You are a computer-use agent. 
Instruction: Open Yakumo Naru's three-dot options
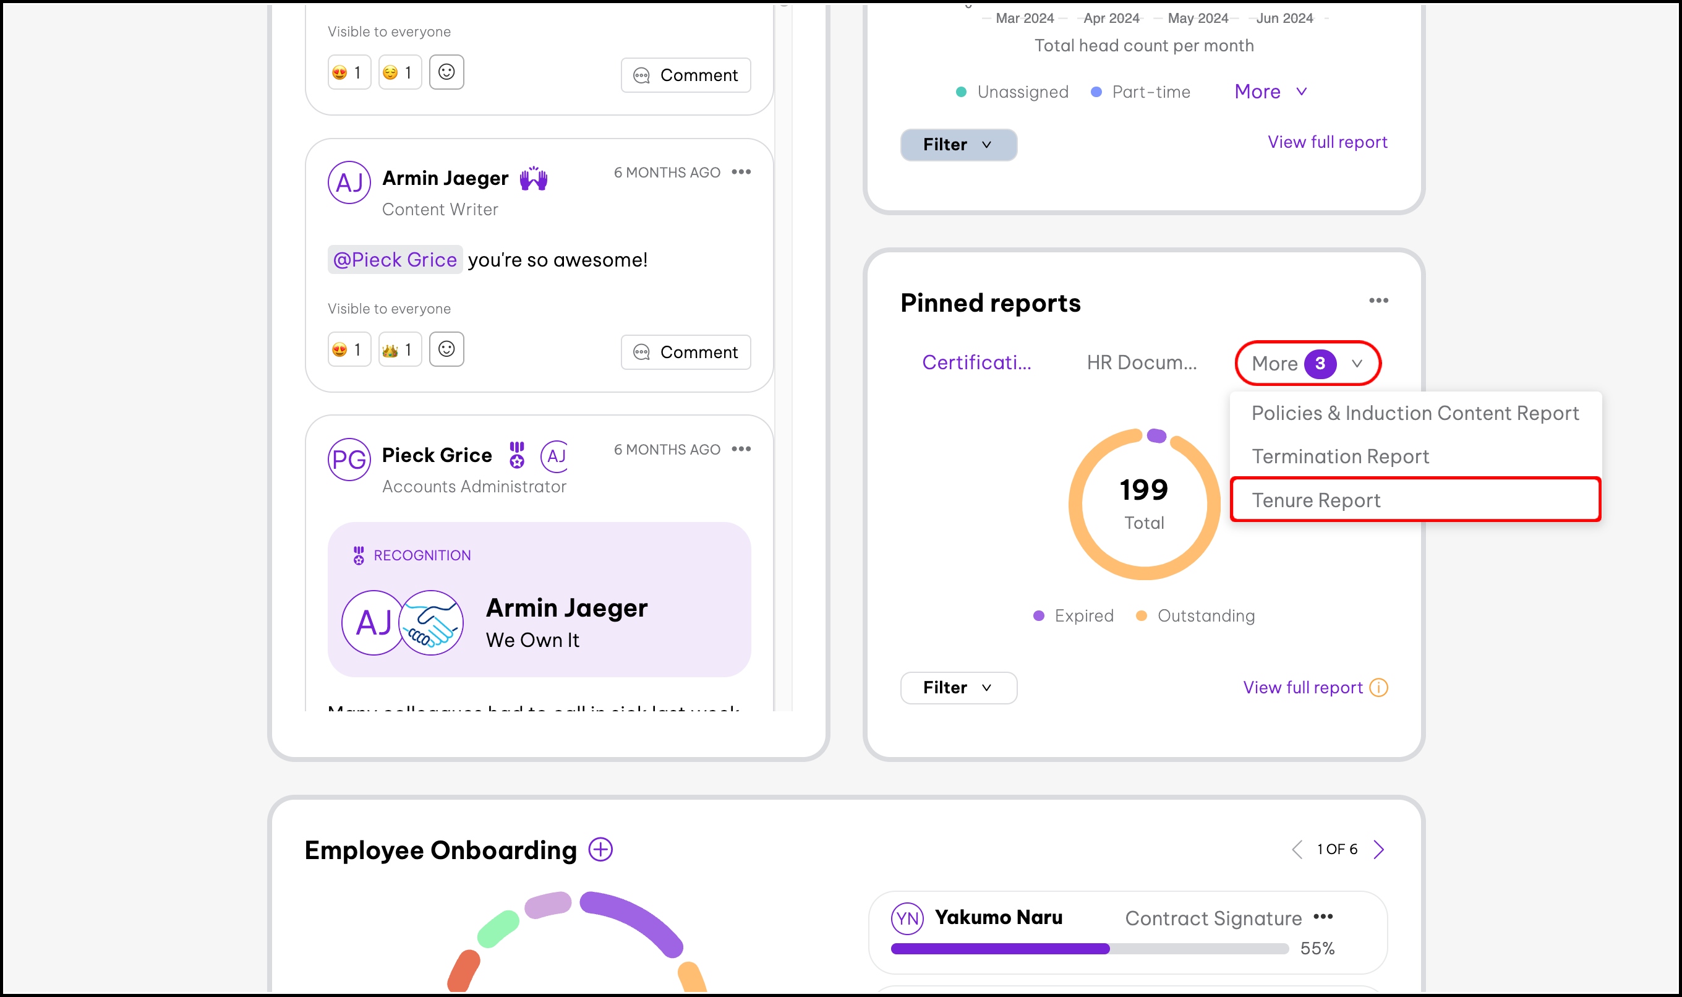click(x=1323, y=917)
